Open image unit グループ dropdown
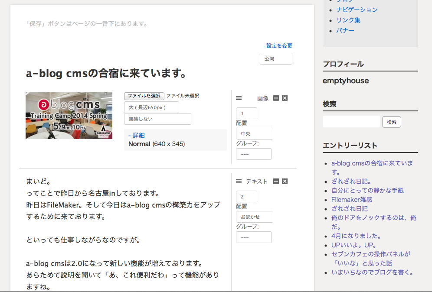 click(254, 154)
